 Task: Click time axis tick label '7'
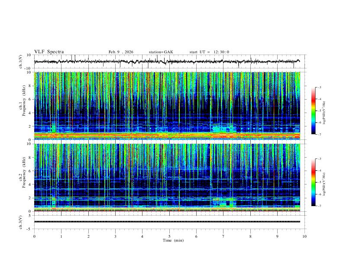point(223,236)
